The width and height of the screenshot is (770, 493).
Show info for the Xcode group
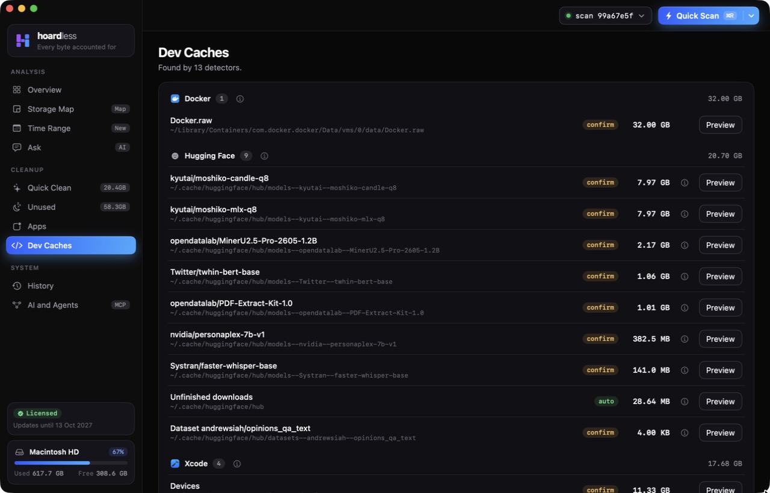coord(237,464)
